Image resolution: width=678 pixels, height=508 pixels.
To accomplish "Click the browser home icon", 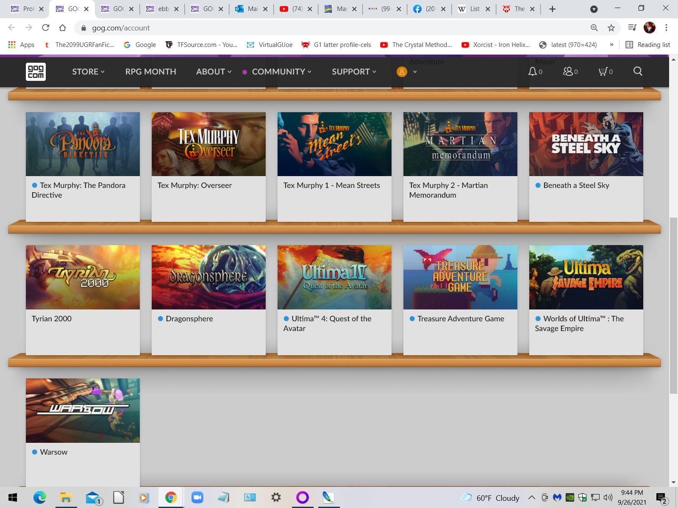I will point(62,28).
